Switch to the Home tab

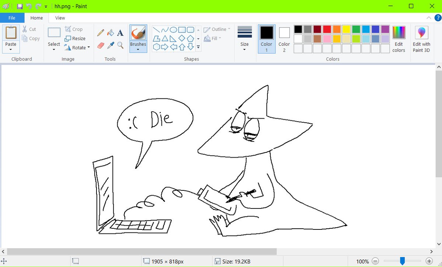36,18
